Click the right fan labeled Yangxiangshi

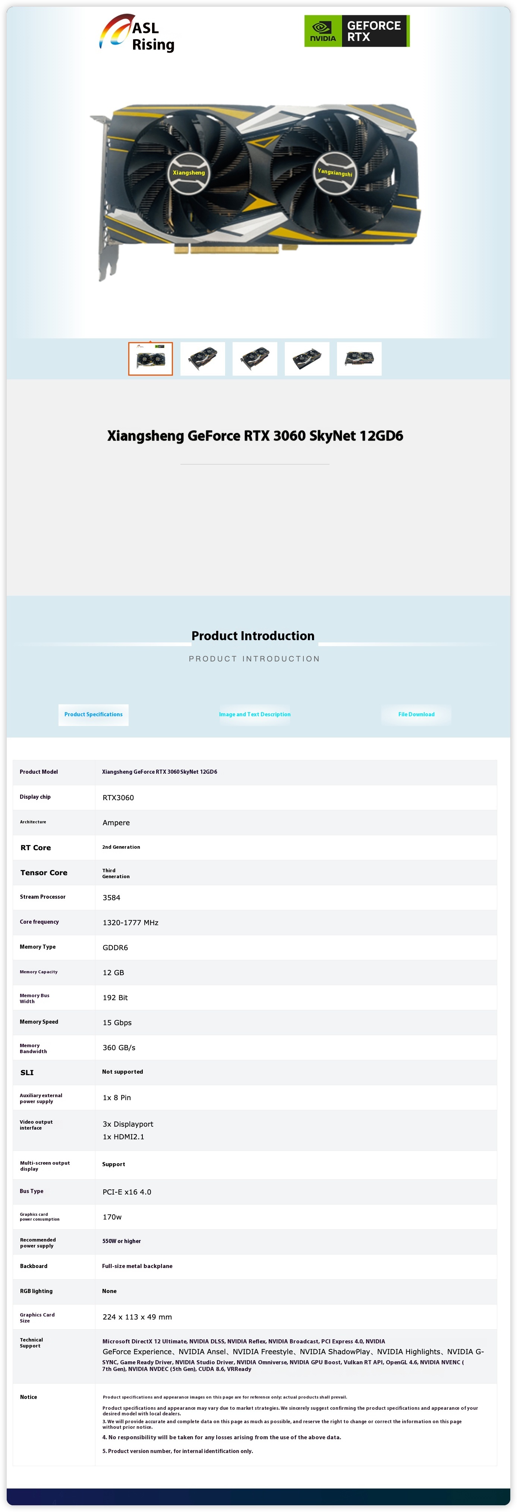click(335, 173)
